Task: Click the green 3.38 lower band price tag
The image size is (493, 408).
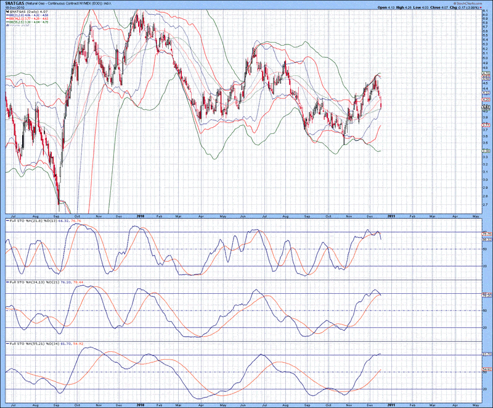Action: coord(486,151)
